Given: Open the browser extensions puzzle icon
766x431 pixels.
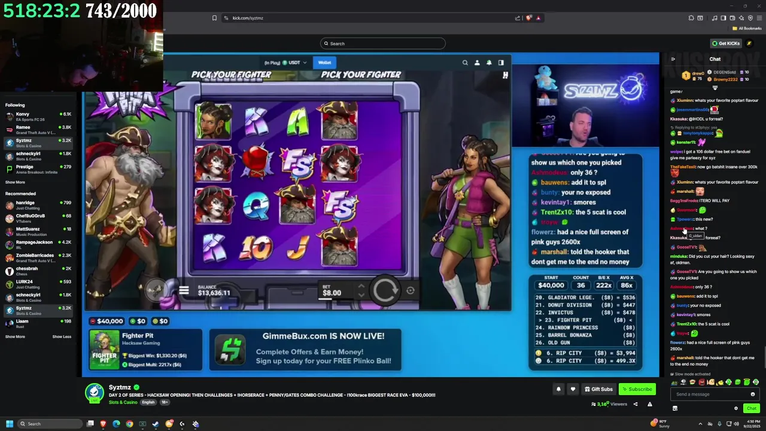Looking at the screenshot, I should point(691,18).
